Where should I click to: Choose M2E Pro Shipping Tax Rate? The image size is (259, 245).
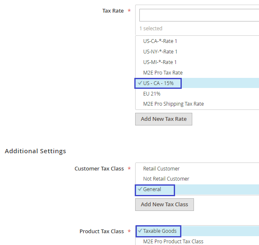click(173, 104)
